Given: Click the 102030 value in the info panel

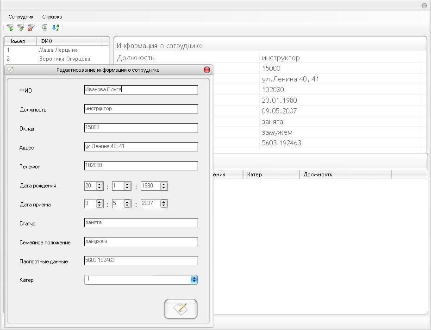Looking at the screenshot, I should tap(273, 90).
